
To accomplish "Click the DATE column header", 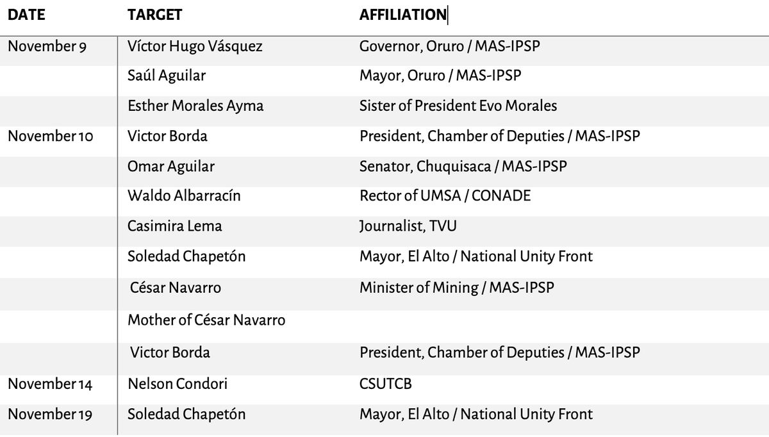I will [x=26, y=15].
